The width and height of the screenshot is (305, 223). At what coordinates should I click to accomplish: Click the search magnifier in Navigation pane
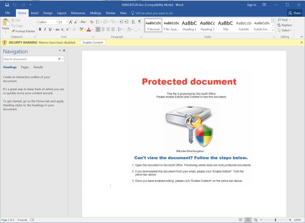[x=59, y=59]
